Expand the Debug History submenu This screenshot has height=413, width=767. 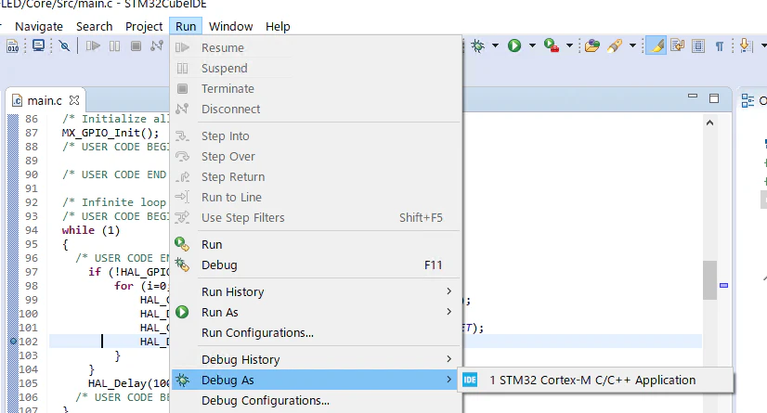(316, 360)
